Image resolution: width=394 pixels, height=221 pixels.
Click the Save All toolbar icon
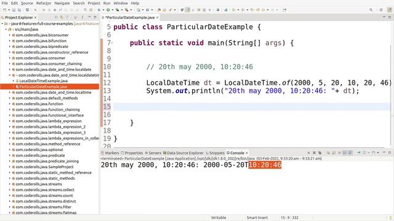(x=19, y=10)
